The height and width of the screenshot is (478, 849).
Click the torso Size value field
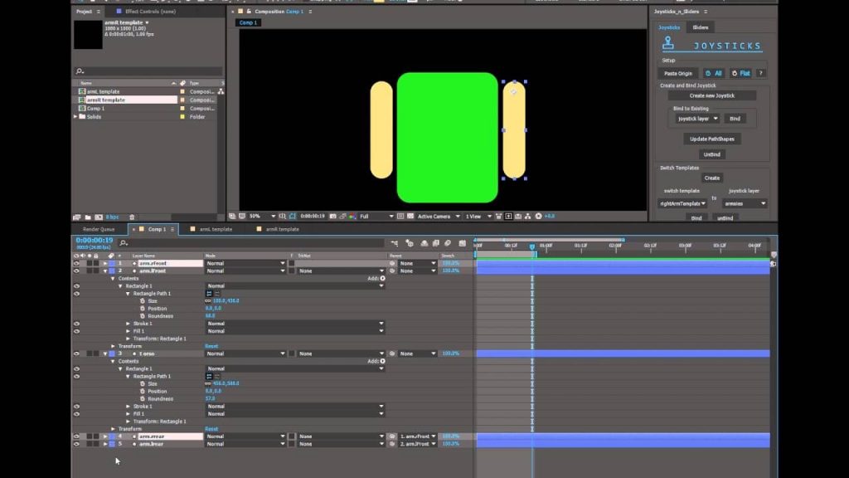pos(226,383)
